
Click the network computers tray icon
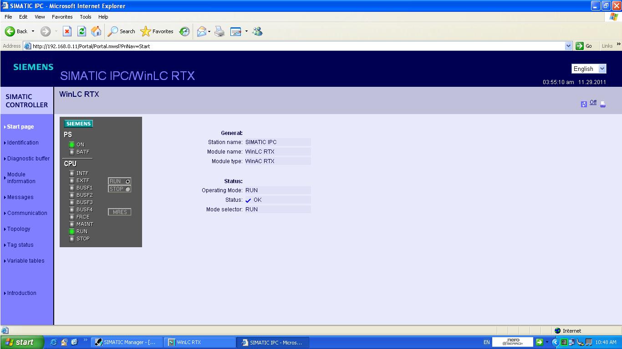tap(572, 342)
